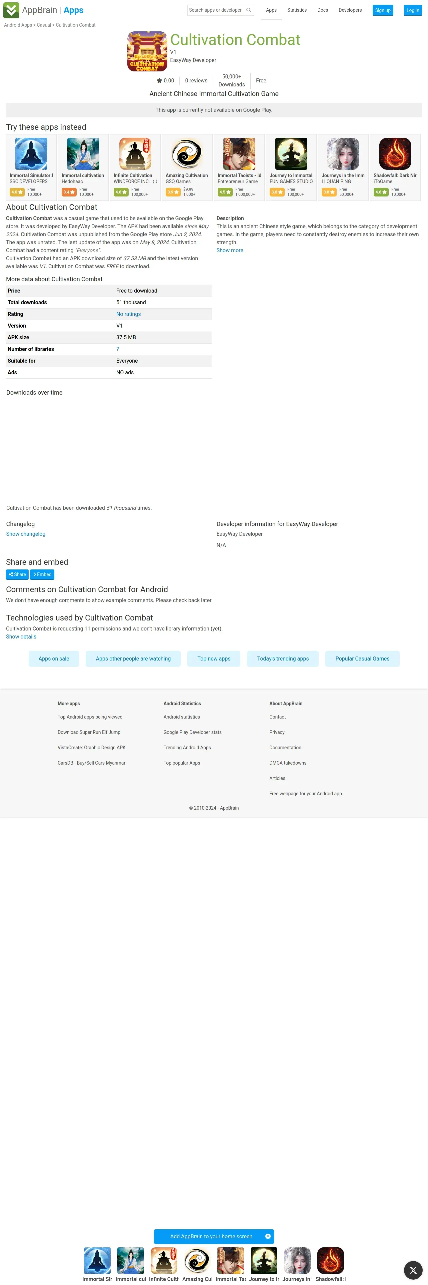The width and height of the screenshot is (428, 1285).
Task: Open Popular Casual Games
Action: 362,659
